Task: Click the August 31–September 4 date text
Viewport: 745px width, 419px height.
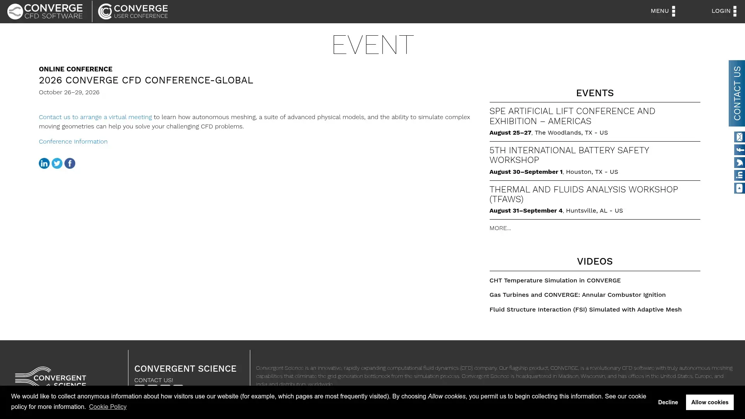Action: tap(526, 210)
